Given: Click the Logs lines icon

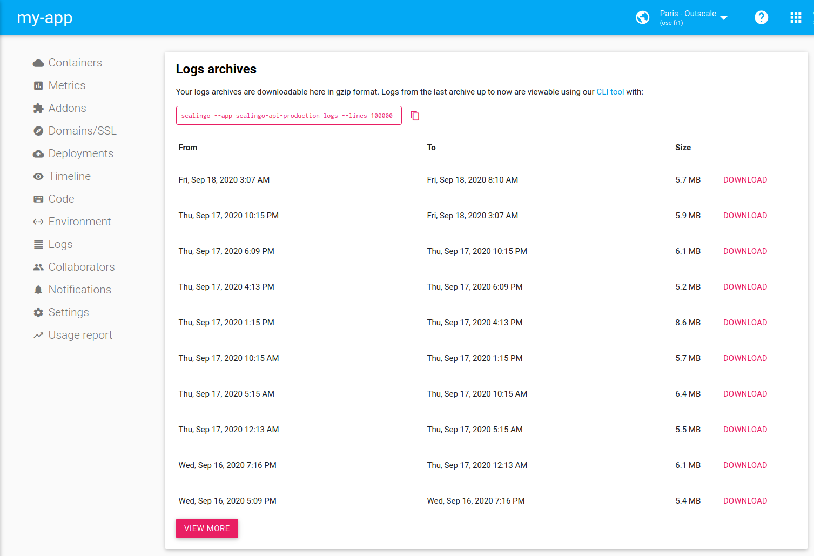Looking at the screenshot, I should [x=38, y=245].
